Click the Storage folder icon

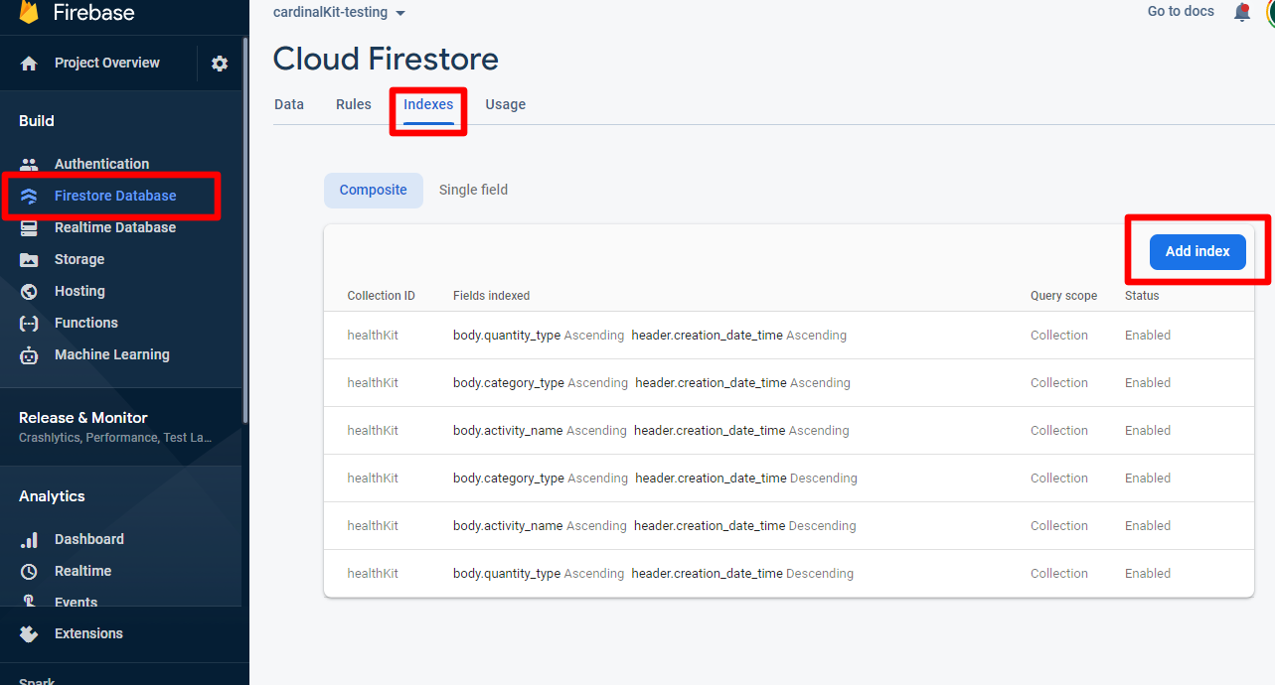tap(29, 260)
